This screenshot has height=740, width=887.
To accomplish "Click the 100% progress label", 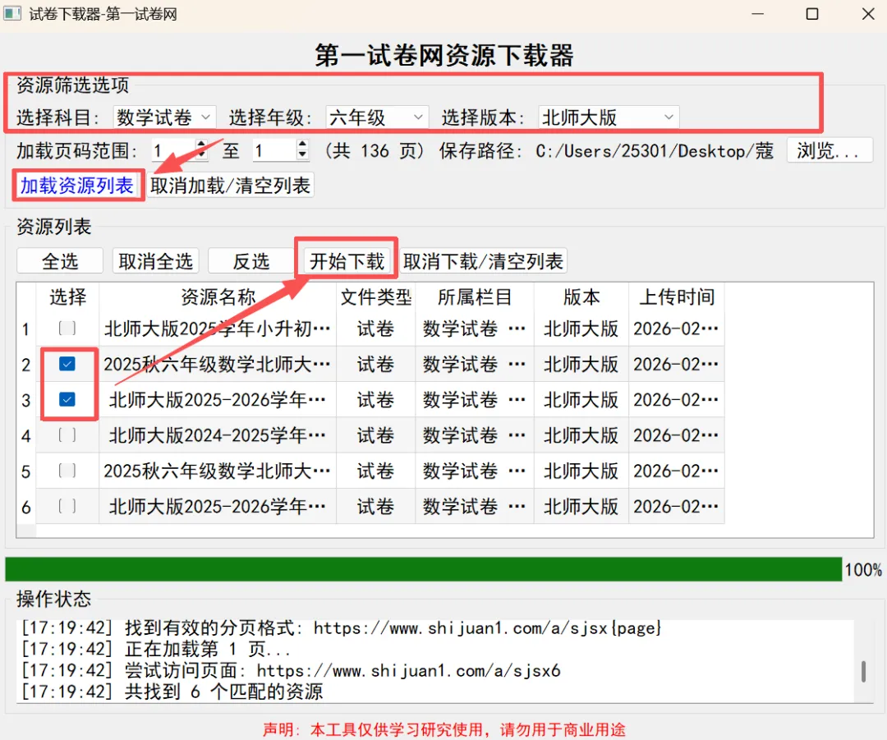I will 863,570.
